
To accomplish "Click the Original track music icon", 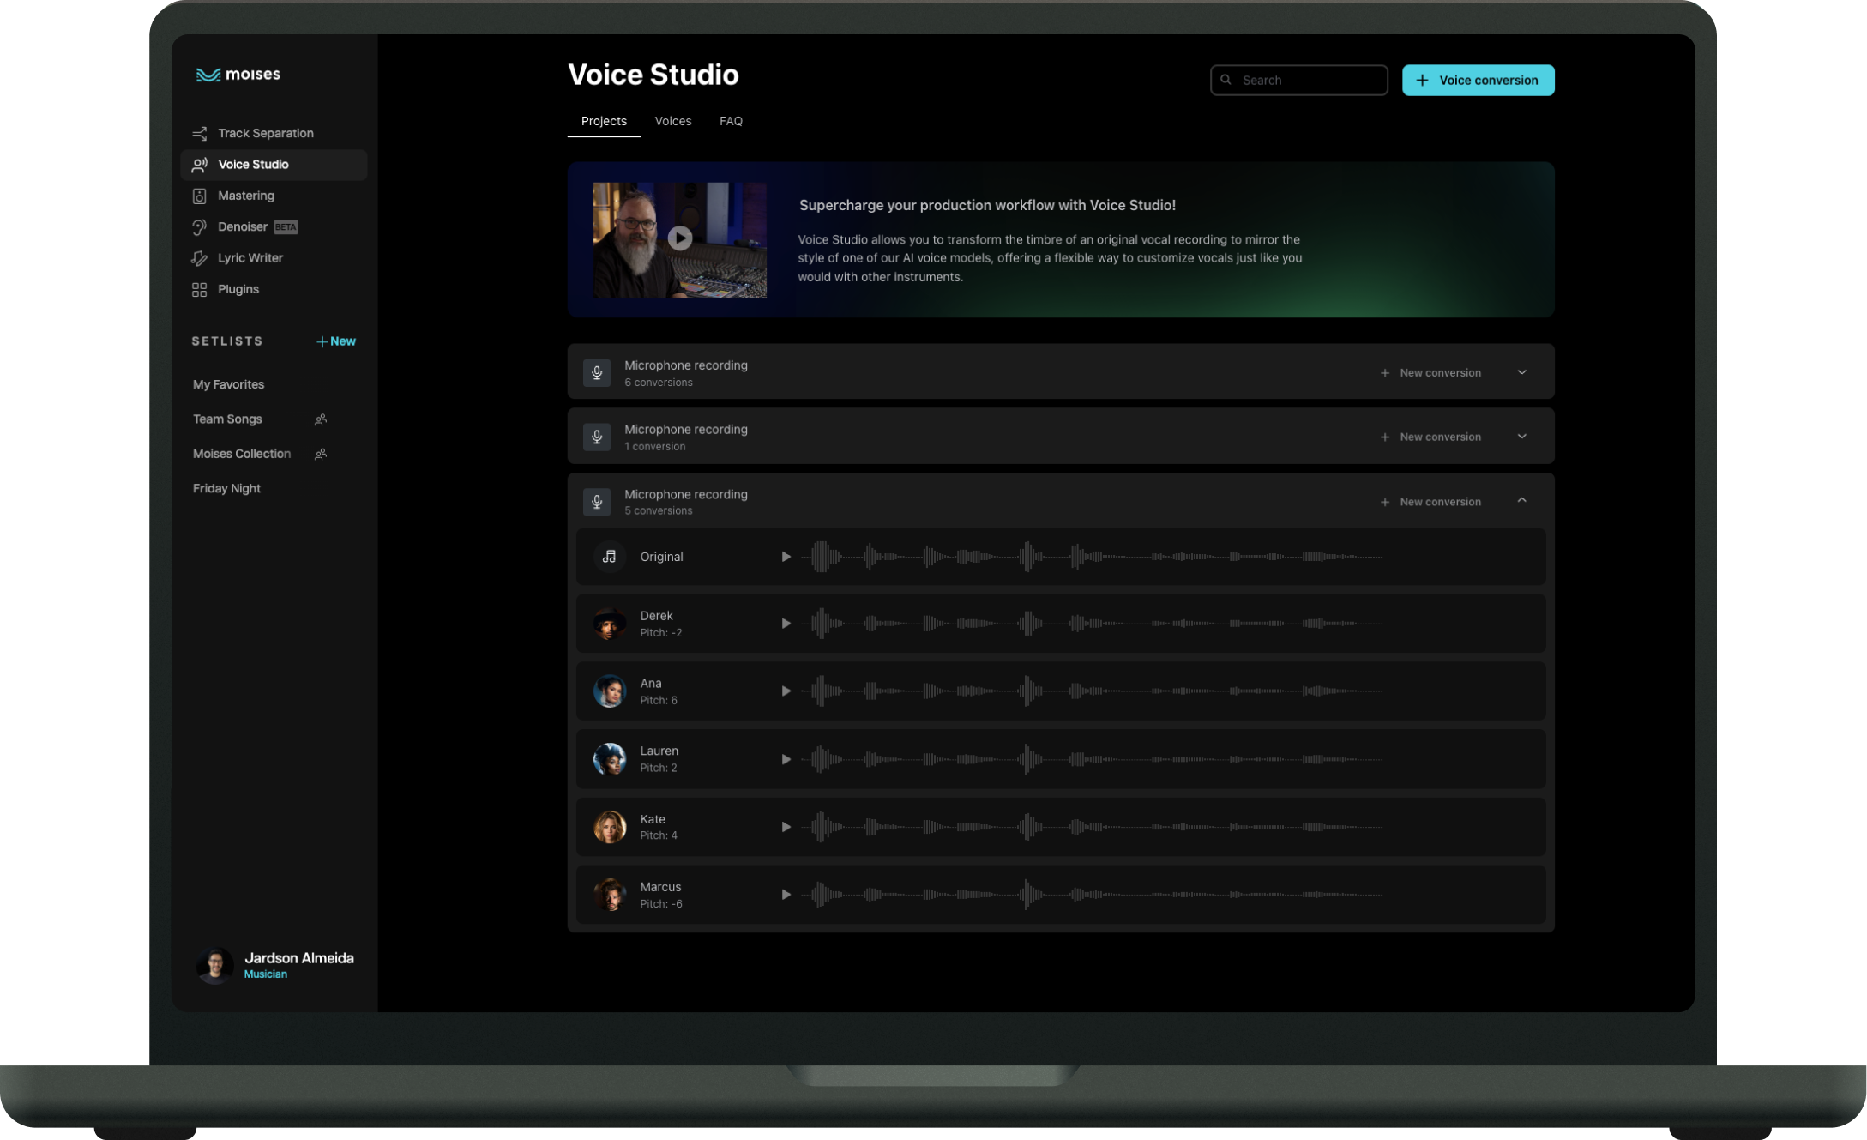I will 609,557.
